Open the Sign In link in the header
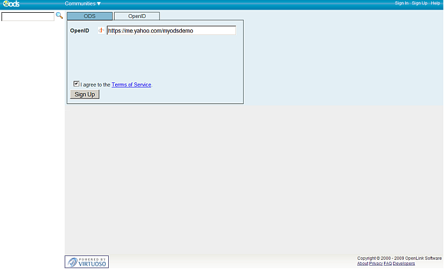Screen dimensions: 448x272 (x=401, y=3)
